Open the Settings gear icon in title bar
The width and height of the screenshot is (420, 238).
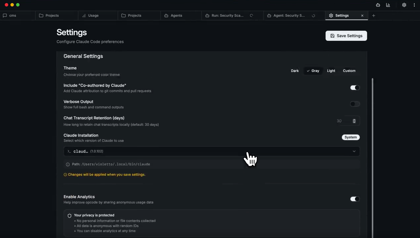[x=404, y=5]
